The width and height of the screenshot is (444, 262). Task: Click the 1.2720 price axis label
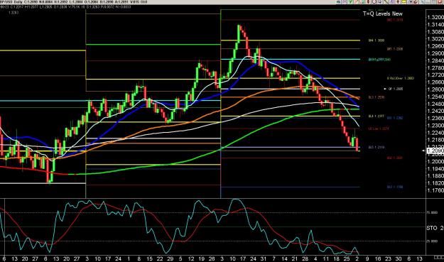(x=435, y=75)
